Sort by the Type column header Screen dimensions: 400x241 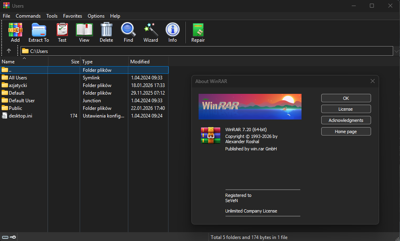104,62
